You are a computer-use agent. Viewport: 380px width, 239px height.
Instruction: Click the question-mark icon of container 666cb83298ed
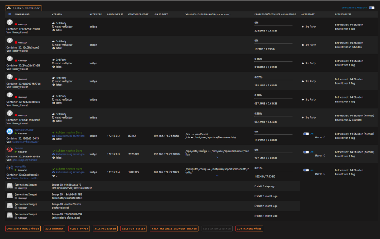(x=9, y=22)
